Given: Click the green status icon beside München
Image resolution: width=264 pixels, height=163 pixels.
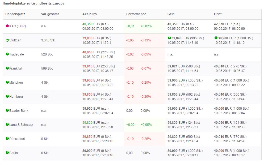Looking at the screenshot, I should (7, 82).
